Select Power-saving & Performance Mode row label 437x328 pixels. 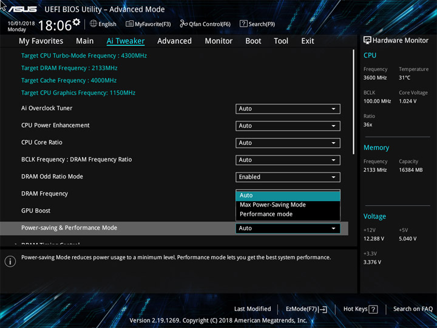[x=69, y=228]
